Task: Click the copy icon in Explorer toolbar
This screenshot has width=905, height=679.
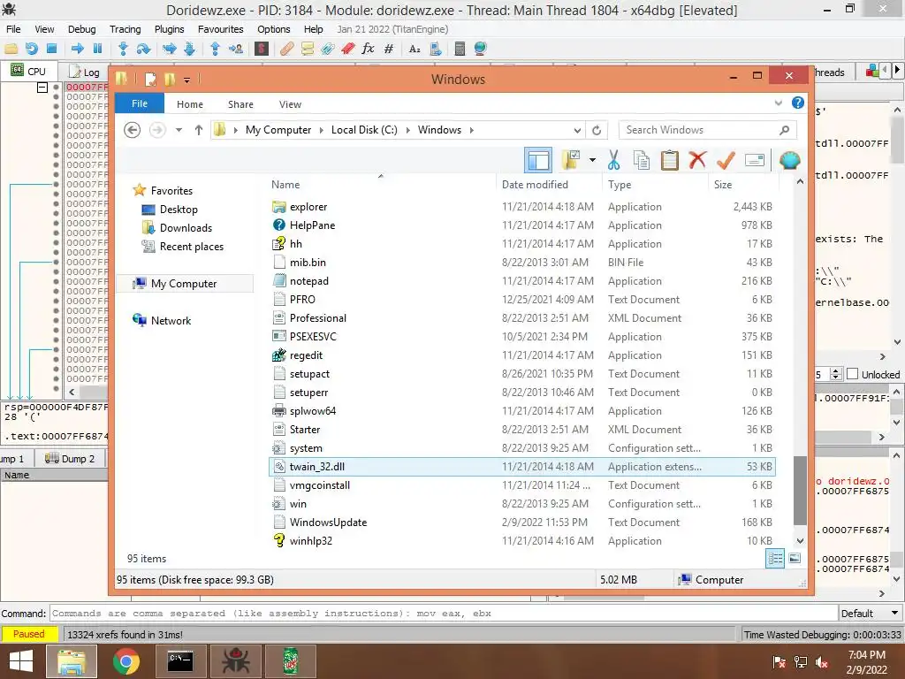Action: [642, 160]
